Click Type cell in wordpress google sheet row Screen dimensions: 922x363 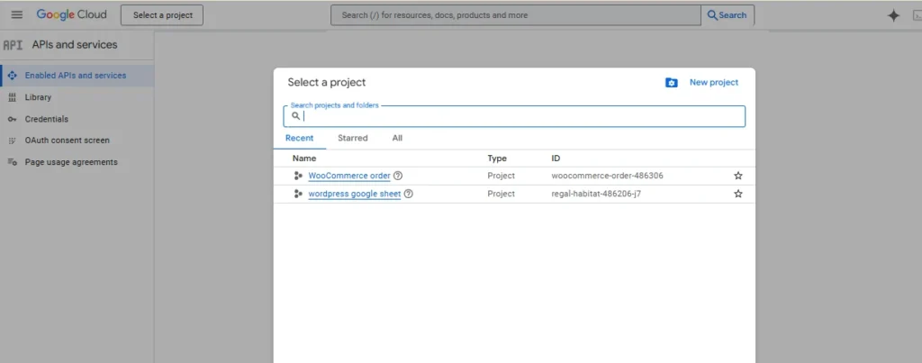(x=501, y=194)
